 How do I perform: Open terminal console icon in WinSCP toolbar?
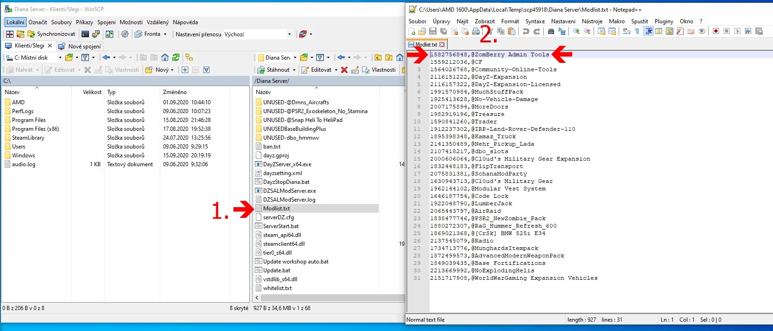pyautogui.click(x=85, y=34)
